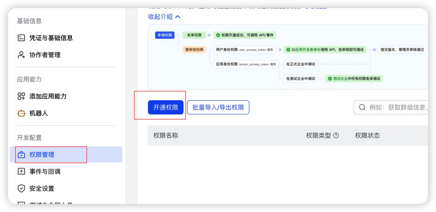Click the 权限管理 lock icon

click(21, 154)
